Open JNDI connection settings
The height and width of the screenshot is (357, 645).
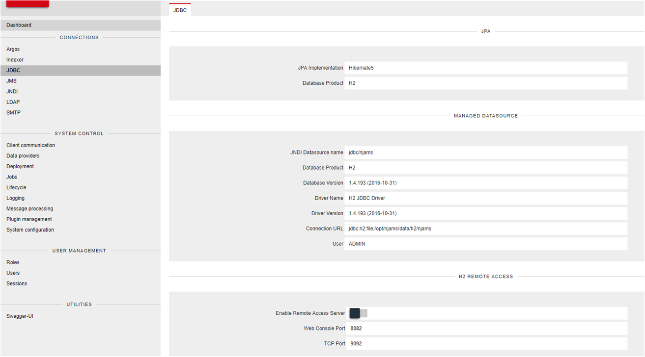click(12, 92)
